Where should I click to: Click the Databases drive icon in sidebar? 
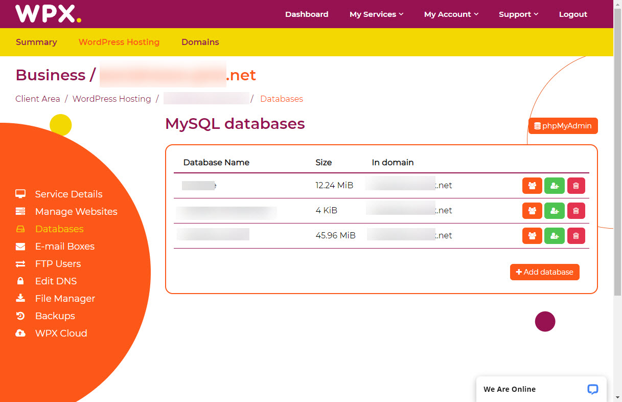click(20, 229)
